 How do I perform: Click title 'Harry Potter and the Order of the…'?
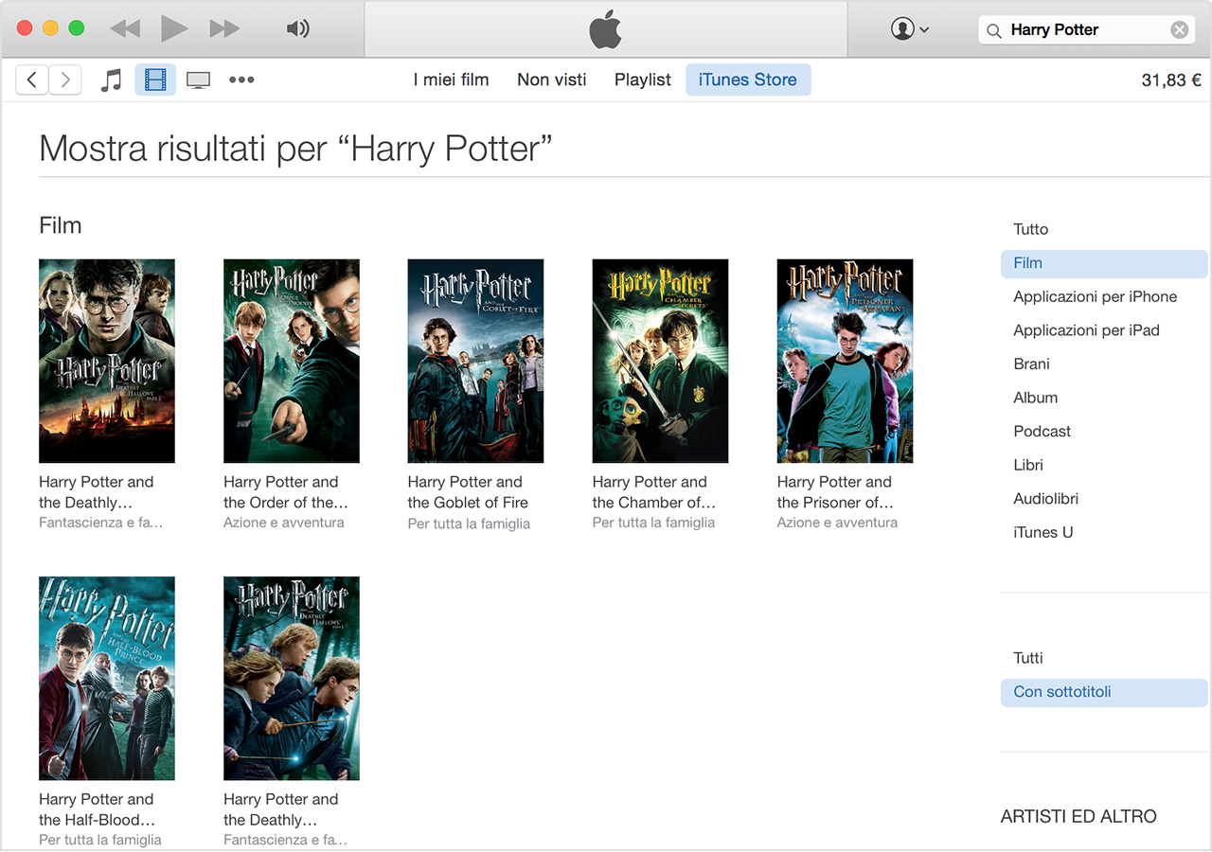[x=286, y=492]
